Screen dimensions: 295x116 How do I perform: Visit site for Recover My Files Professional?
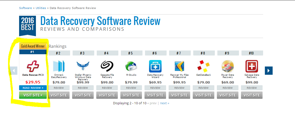(179, 95)
